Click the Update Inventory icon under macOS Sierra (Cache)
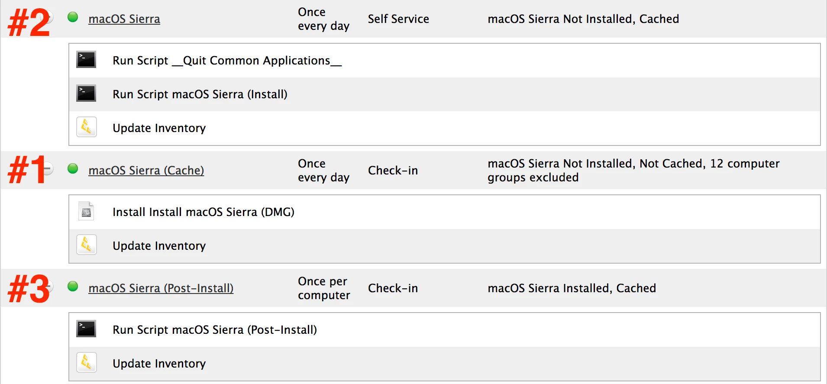Viewport: 827px width, 384px height. point(87,245)
